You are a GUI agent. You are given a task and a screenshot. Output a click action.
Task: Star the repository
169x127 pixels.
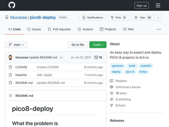click(x=143, y=17)
